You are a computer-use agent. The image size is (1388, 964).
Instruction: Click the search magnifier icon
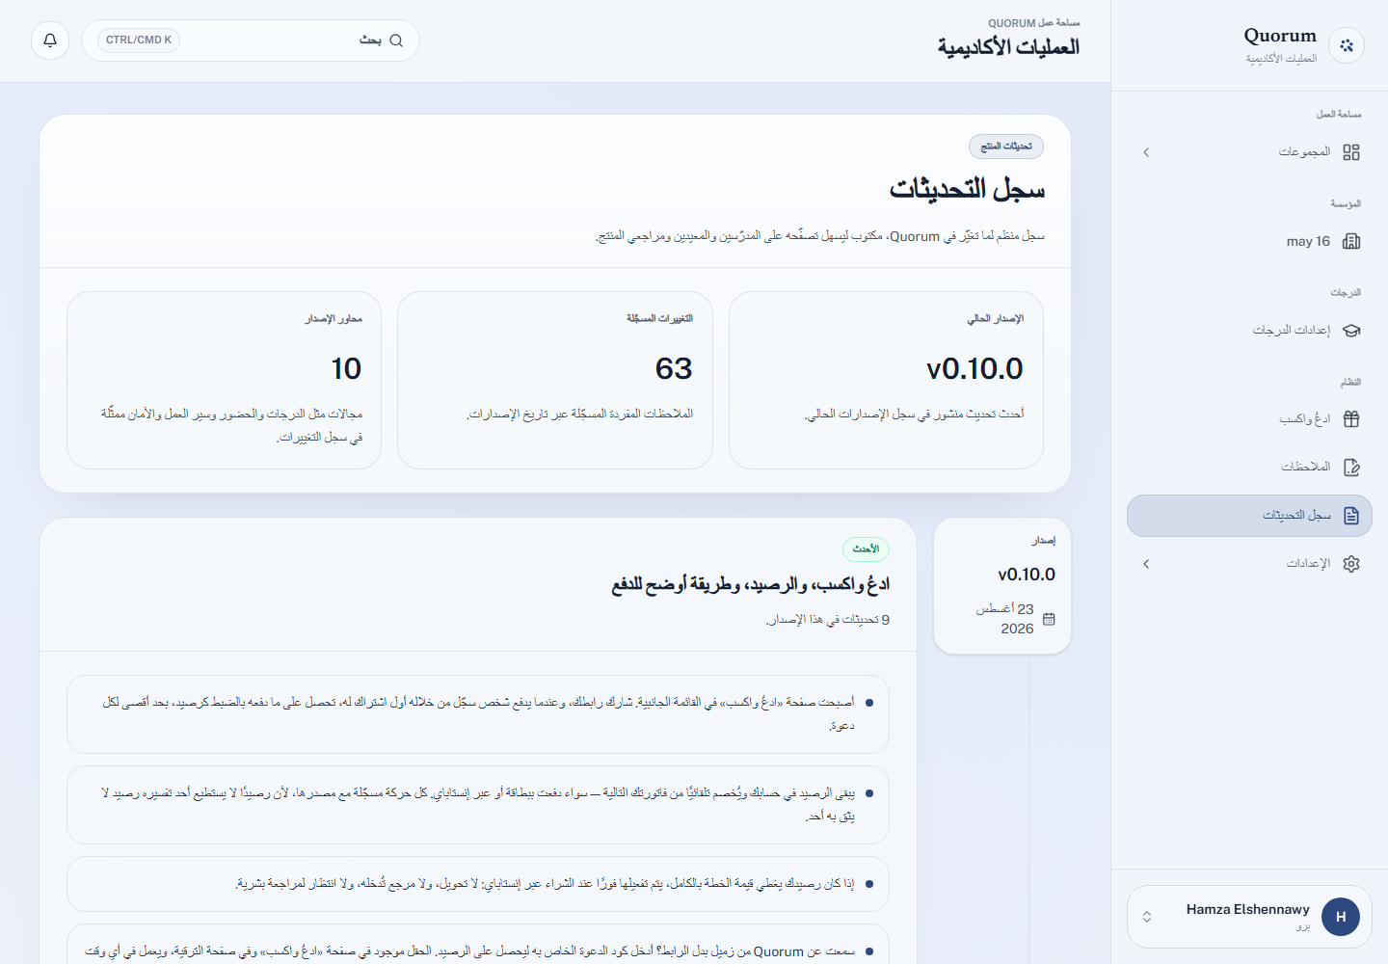click(x=396, y=40)
